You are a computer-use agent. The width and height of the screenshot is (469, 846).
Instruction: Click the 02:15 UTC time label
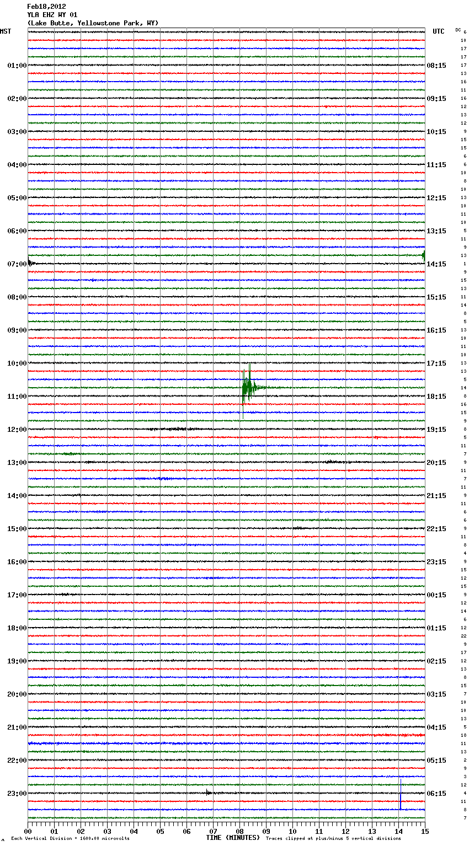point(436,661)
